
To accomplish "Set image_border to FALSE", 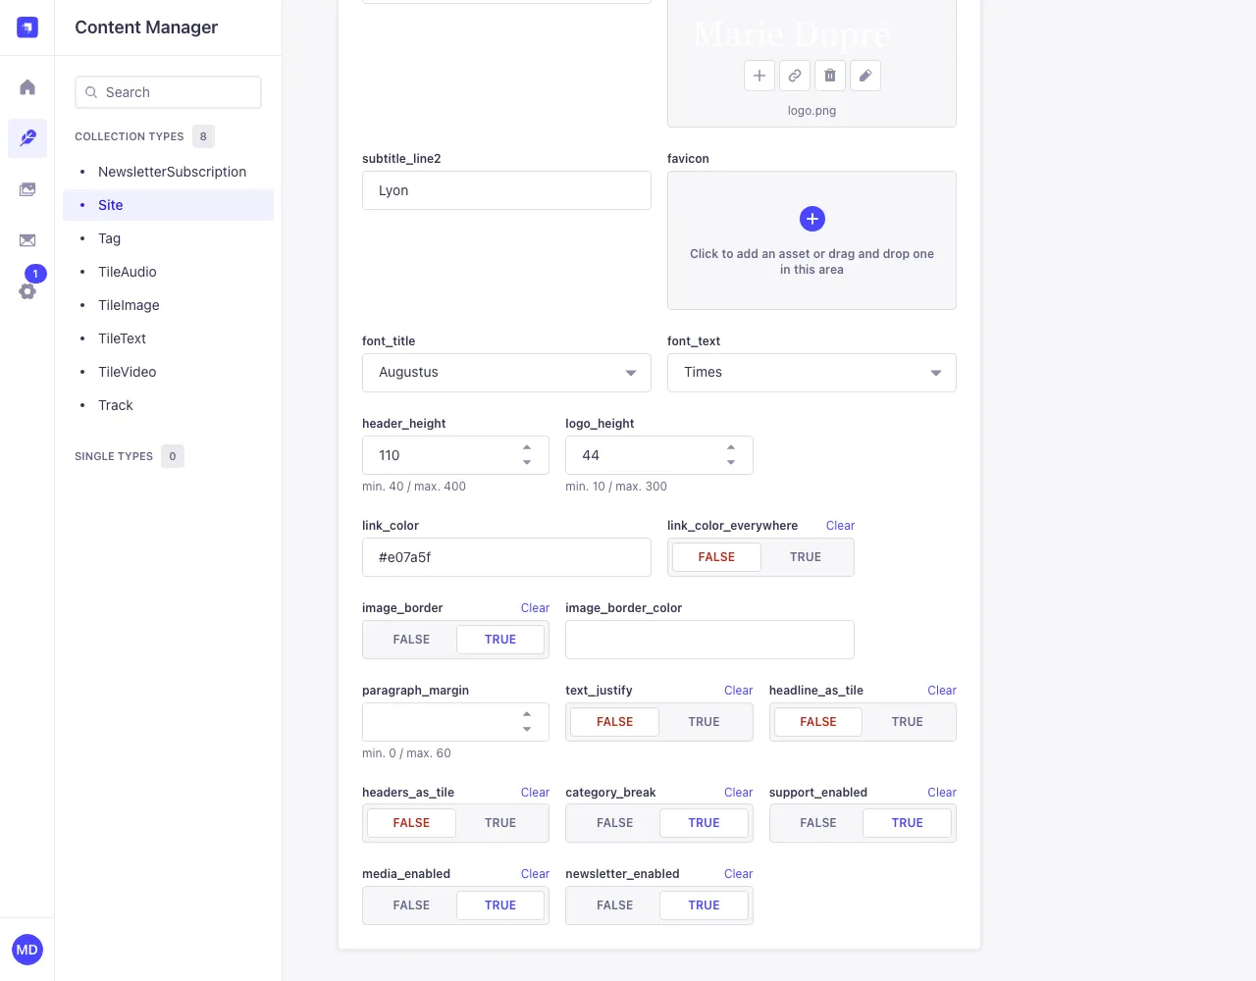I will [x=411, y=640].
